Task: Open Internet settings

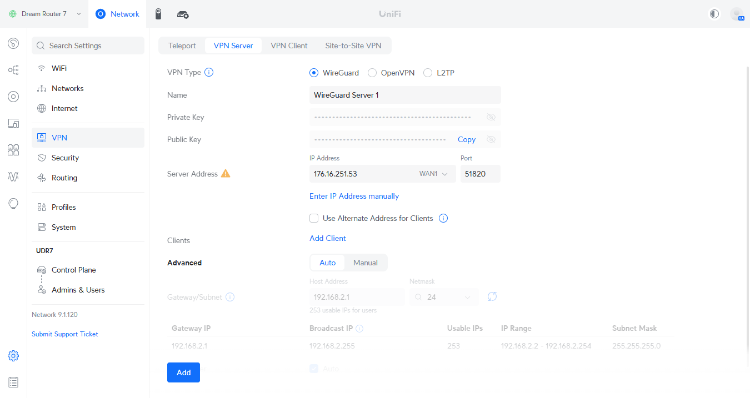Action: (88, 108)
